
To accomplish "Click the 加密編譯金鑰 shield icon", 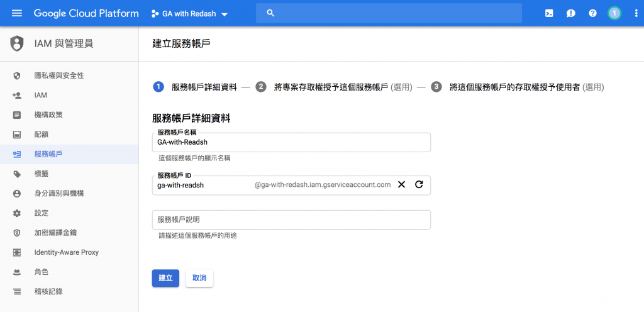I will click(x=17, y=233).
